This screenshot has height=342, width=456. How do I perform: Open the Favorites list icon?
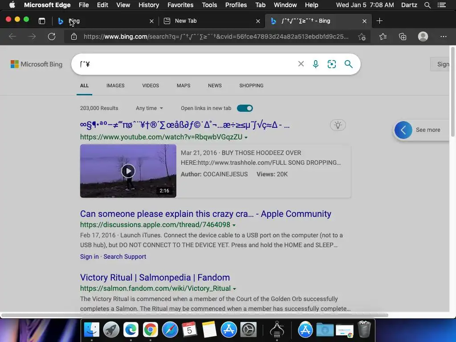pyautogui.click(x=383, y=37)
